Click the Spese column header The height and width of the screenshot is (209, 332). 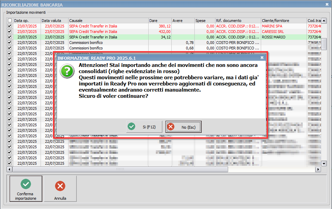coord(205,21)
